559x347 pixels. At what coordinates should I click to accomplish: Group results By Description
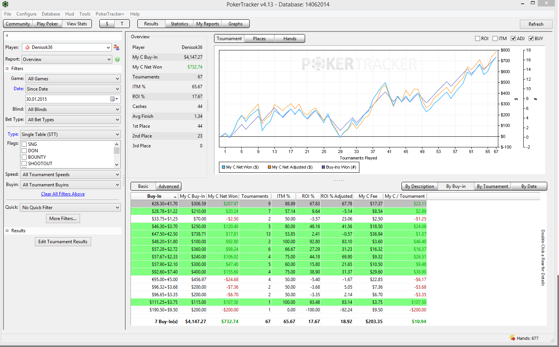[420, 186]
